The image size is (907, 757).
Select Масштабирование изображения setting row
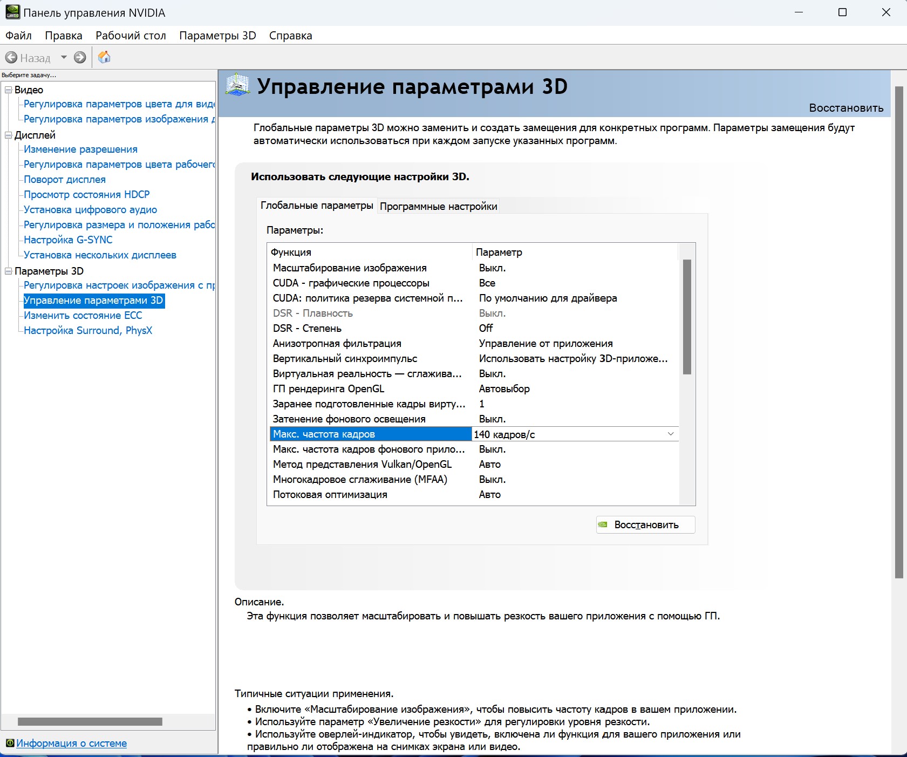tap(473, 268)
